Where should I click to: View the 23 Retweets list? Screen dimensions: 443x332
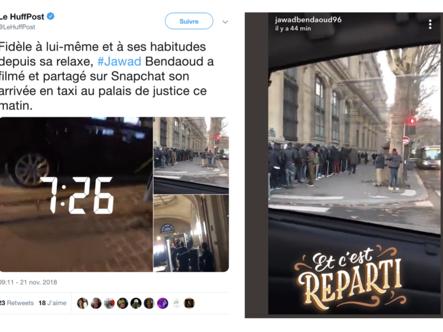point(17,303)
